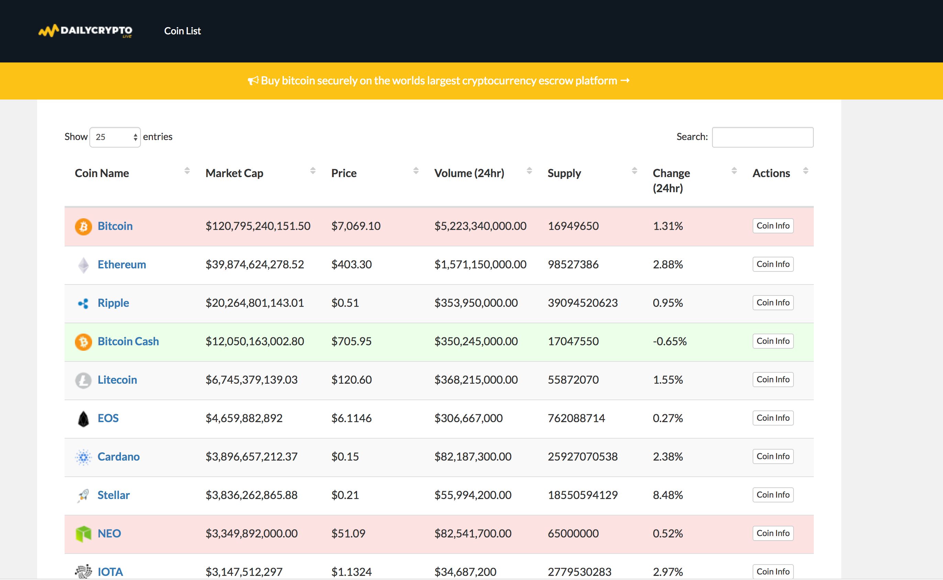
Task: Click Ethereum volume $1,571,150,000.00
Action: pos(480,264)
